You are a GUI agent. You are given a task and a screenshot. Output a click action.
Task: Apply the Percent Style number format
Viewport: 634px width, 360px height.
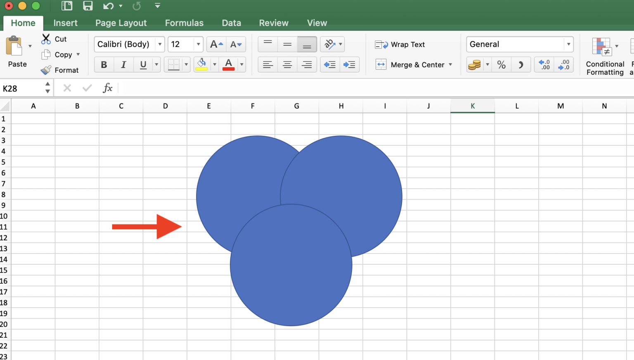(x=502, y=64)
